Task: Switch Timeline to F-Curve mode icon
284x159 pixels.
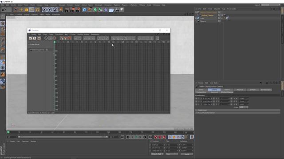Action: click(x=35, y=38)
